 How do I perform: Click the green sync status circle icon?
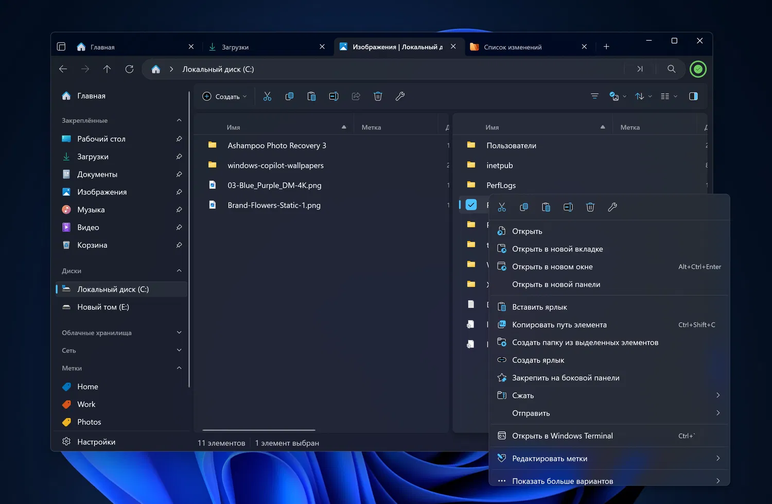pyautogui.click(x=698, y=69)
